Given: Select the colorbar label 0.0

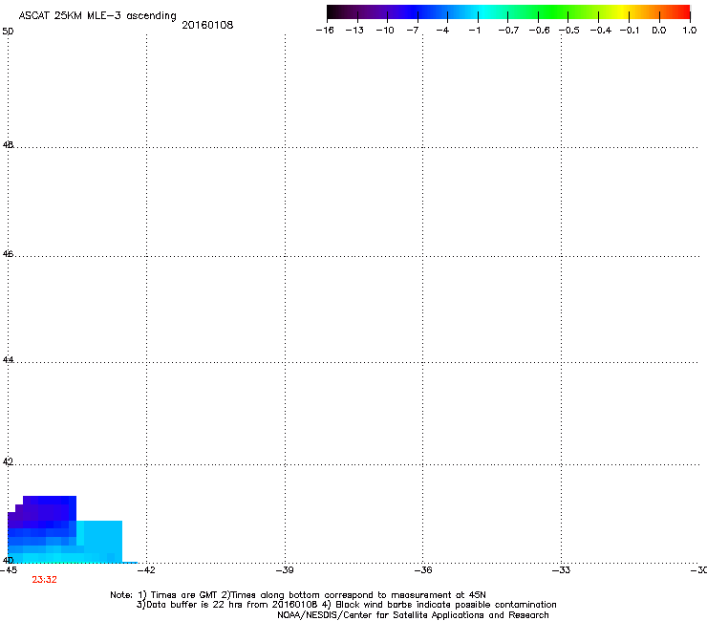Looking at the screenshot, I should coord(659,31).
